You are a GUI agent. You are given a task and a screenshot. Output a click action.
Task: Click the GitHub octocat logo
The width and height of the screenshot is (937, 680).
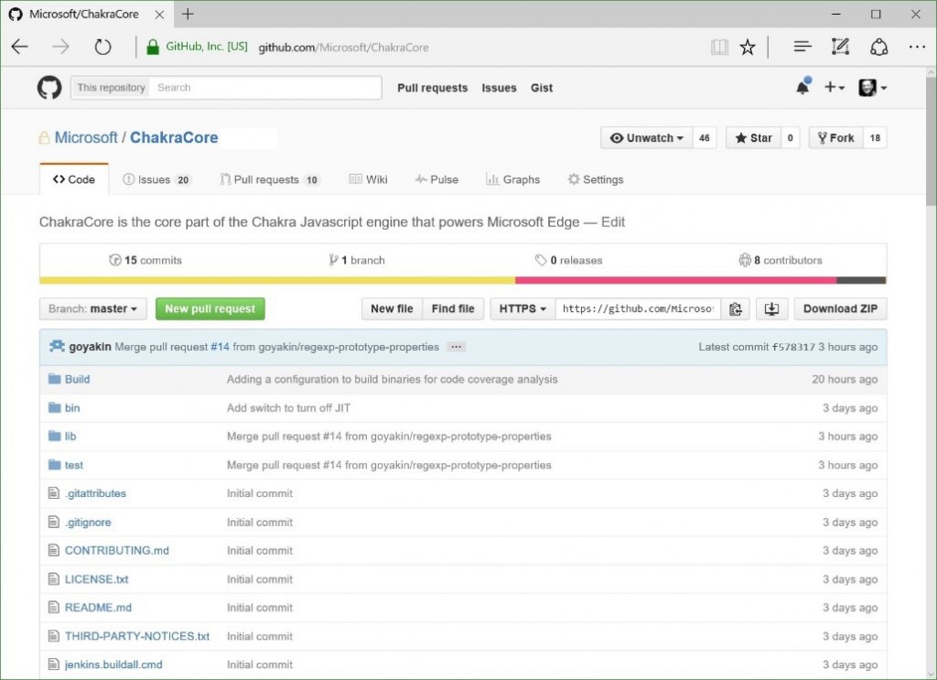pos(48,87)
